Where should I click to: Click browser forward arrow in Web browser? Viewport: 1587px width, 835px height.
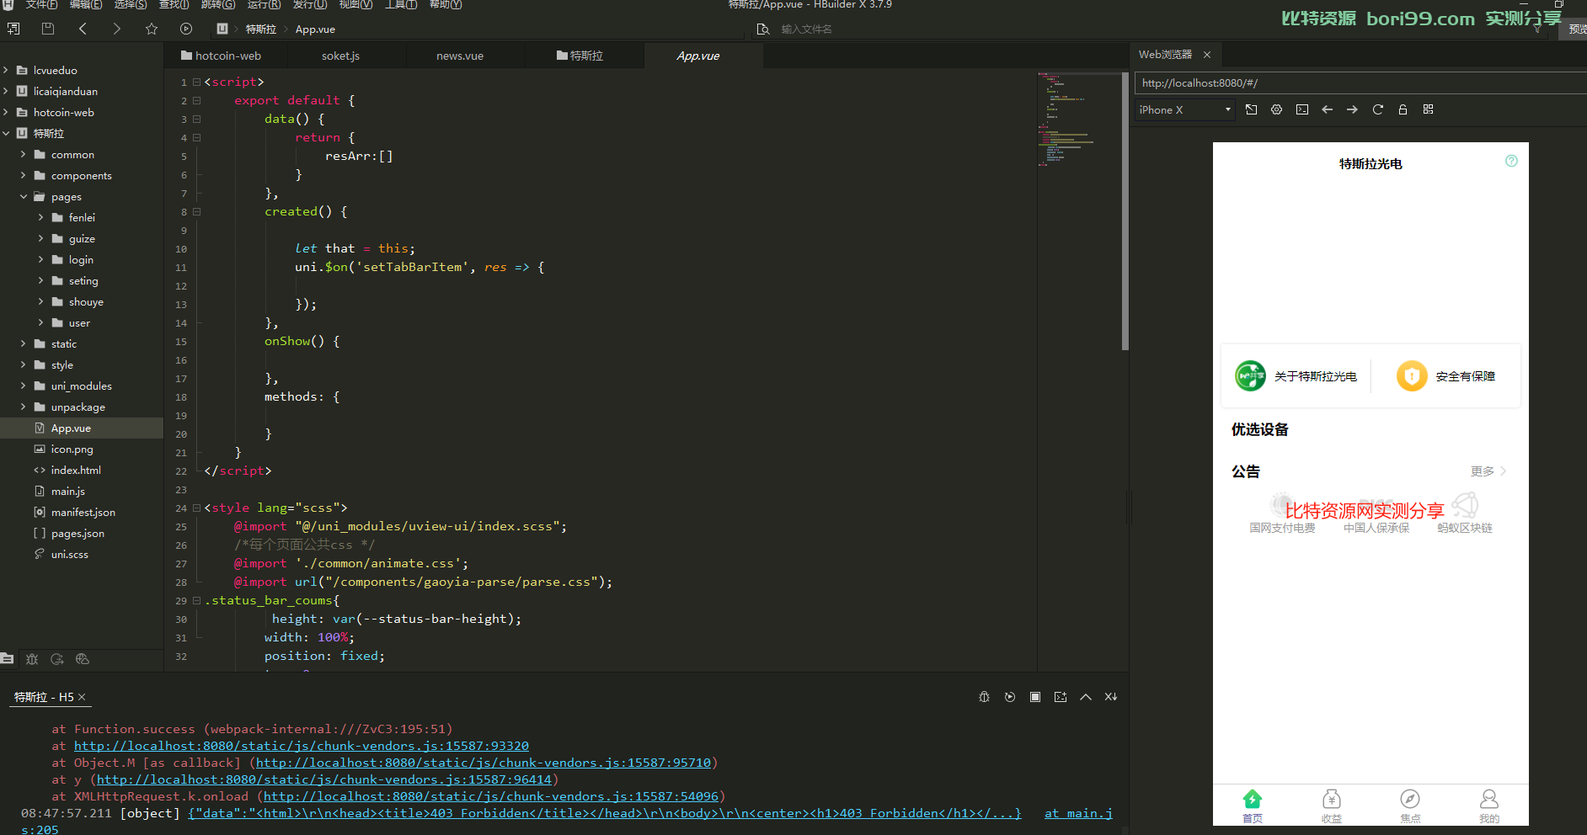click(x=1352, y=109)
